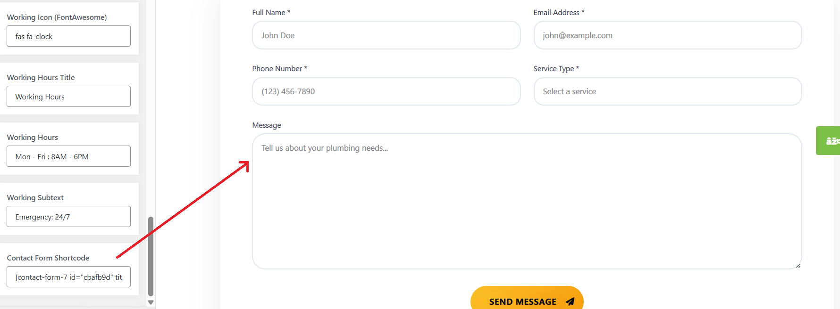Click the paper plane icon on Send Message

pos(570,301)
